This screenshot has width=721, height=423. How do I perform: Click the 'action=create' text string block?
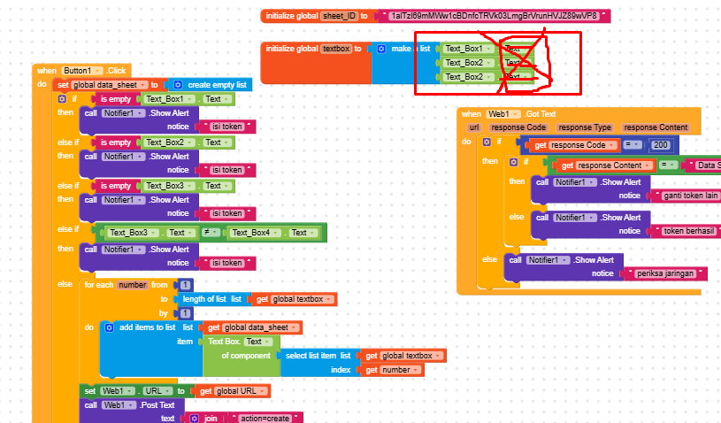[x=265, y=418]
